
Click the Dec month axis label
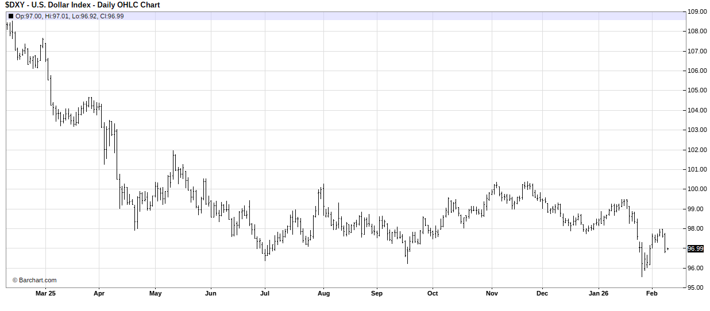(x=542, y=293)
